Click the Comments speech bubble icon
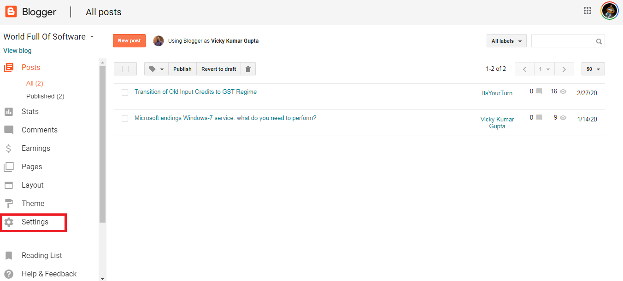 9,130
